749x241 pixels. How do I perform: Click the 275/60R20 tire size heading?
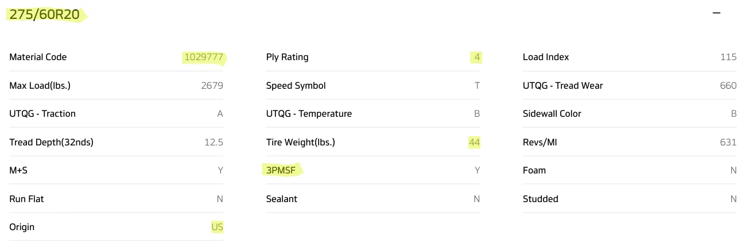(44, 15)
